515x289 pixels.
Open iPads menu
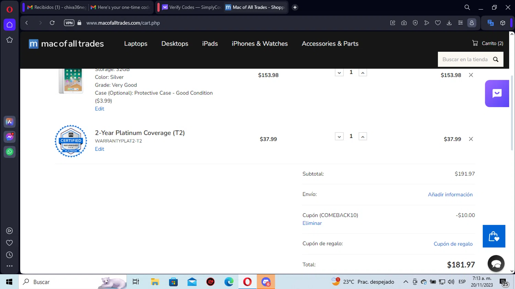(x=210, y=44)
